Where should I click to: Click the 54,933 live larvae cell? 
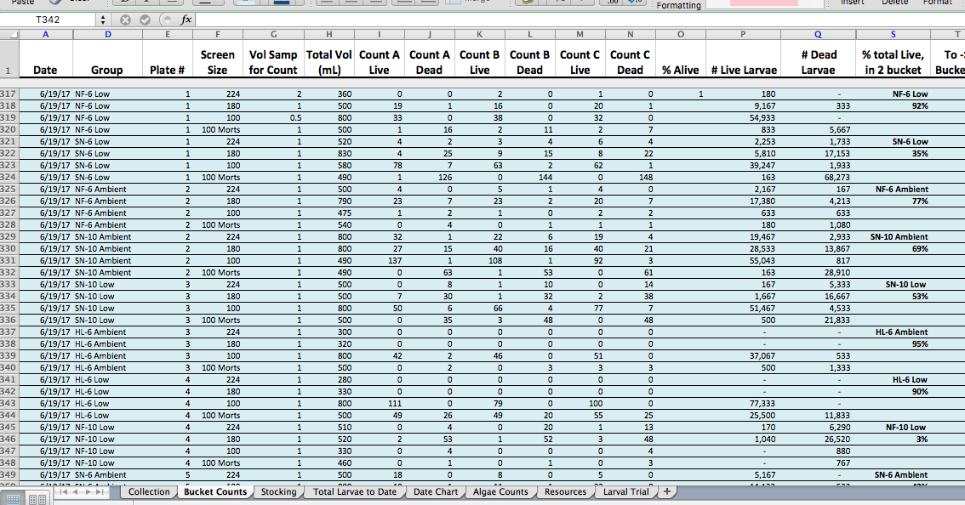tap(744, 118)
